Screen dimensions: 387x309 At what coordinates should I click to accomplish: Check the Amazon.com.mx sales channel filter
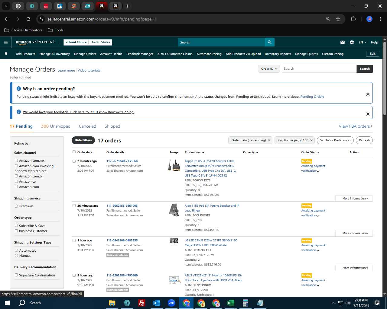pyautogui.click(x=16, y=161)
